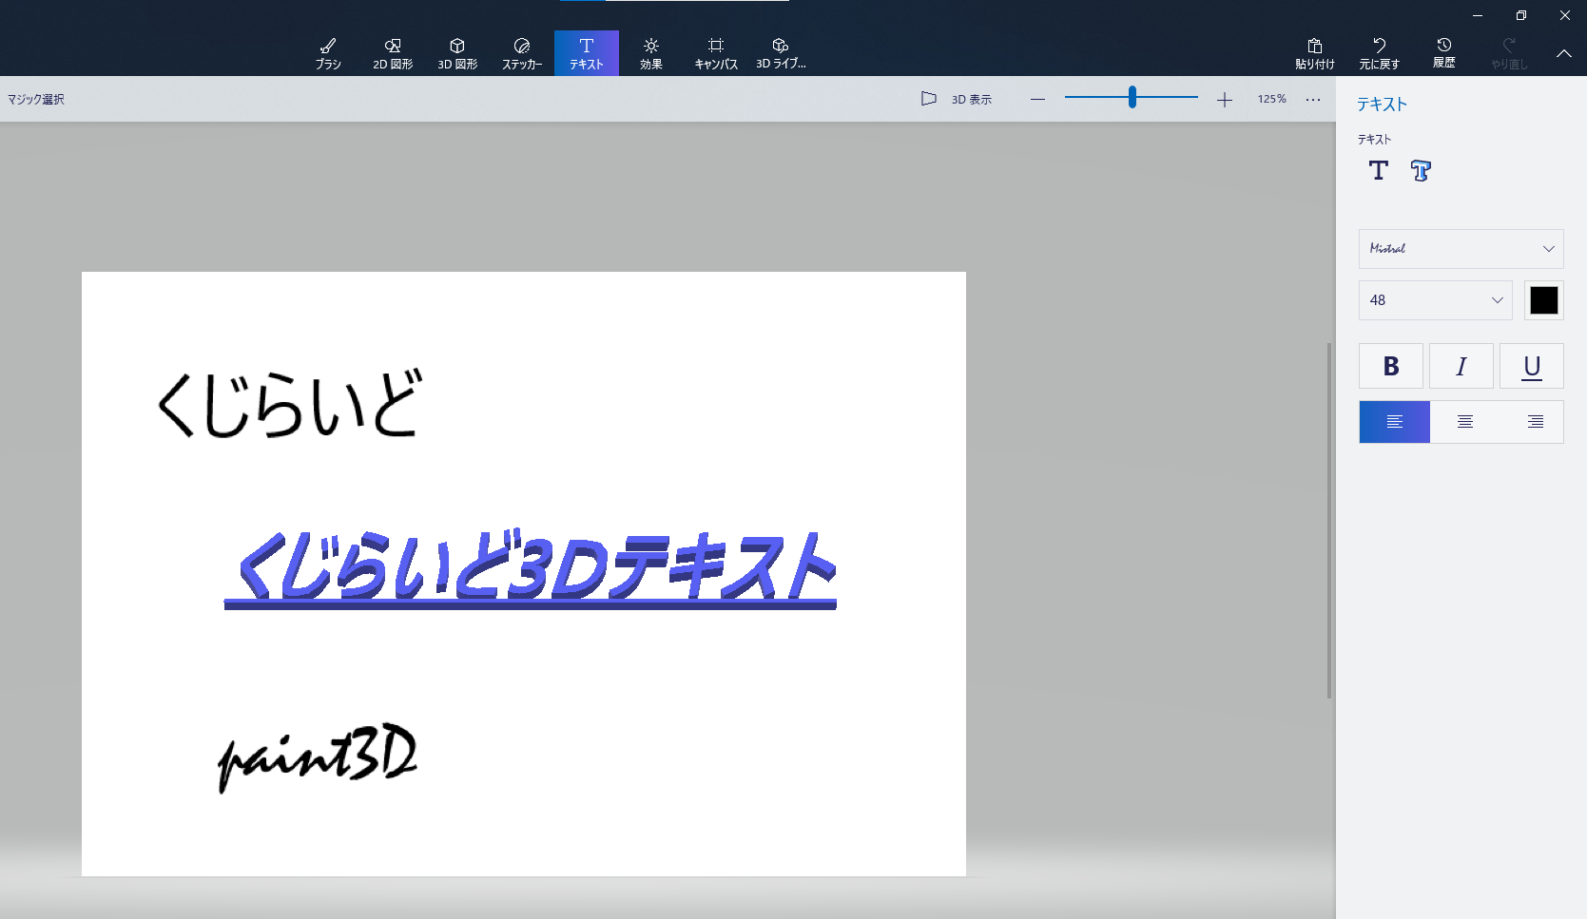The image size is (1587, 919).
Task: Click the vertical canvas scrollbar
Action: (1329, 521)
